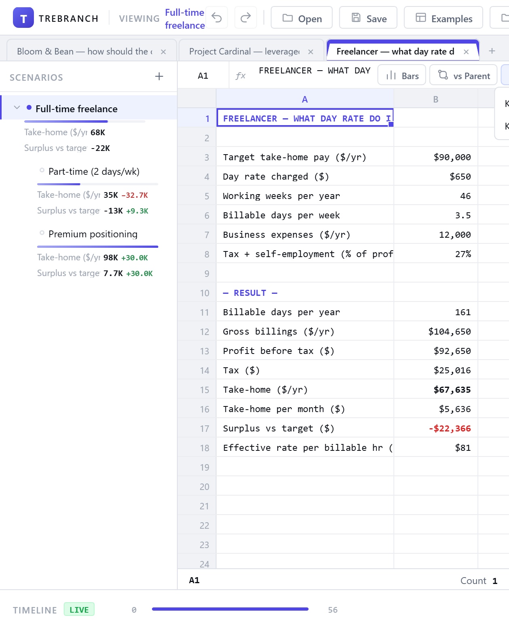Image resolution: width=509 pixels, height=628 pixels.
Task: Click the fx formula icon
Action: [x=240, y=75]
